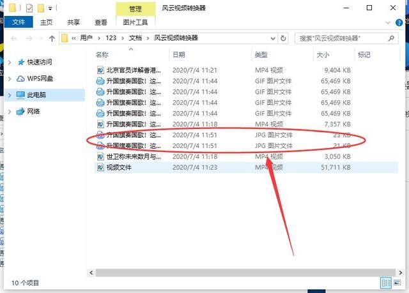Switch to large thumbnails view icon
This screenshot has height=293, width=409.
click(397, 283)
